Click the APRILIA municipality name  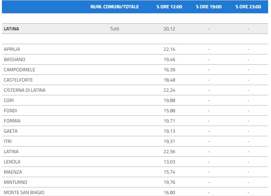(x=12, y=49)
